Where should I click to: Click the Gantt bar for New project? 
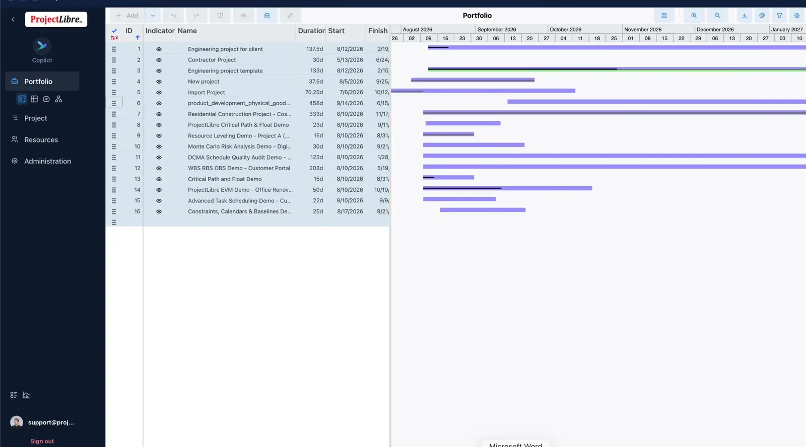point(473,80)
